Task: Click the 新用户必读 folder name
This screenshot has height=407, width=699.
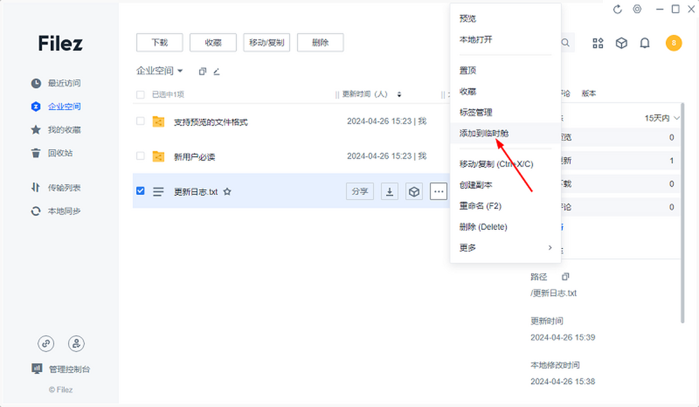Action: point(195,157)
